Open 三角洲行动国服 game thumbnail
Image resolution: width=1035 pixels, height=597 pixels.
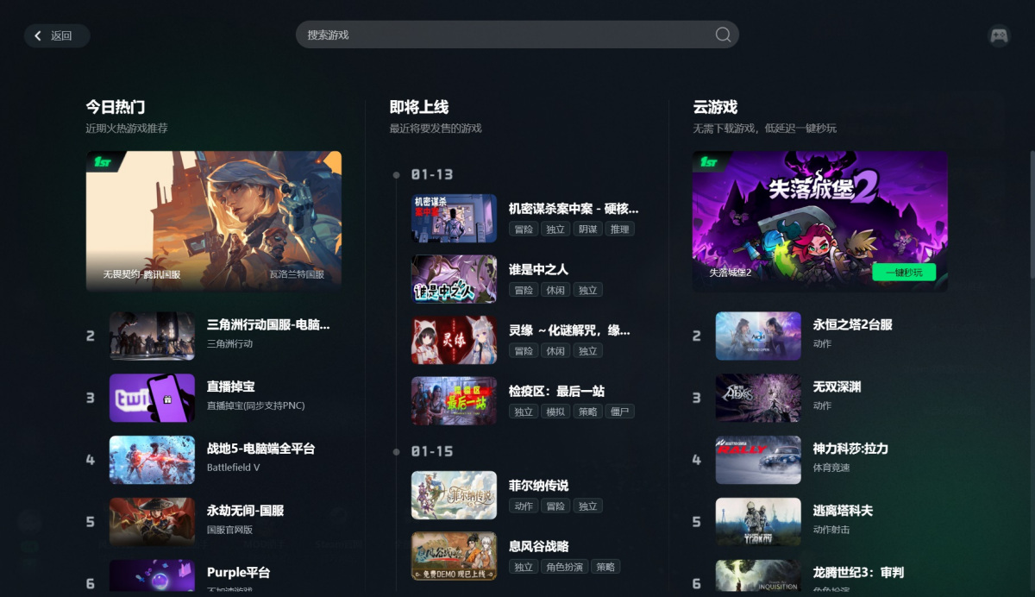tap(152, 336)
